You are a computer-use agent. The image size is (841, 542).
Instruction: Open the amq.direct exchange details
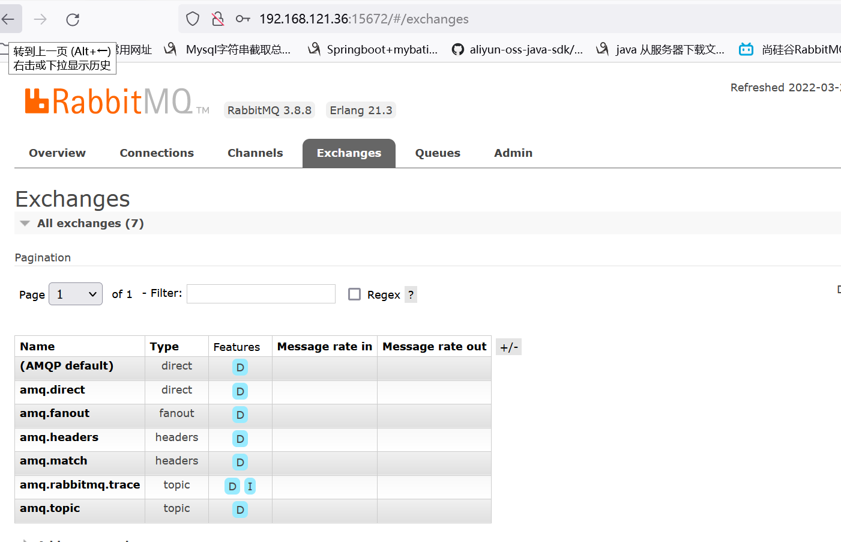coord(52,390)
